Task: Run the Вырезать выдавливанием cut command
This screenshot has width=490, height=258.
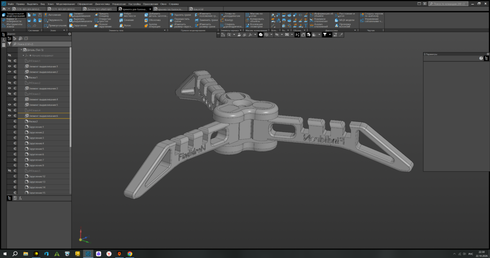Action: 80,20
